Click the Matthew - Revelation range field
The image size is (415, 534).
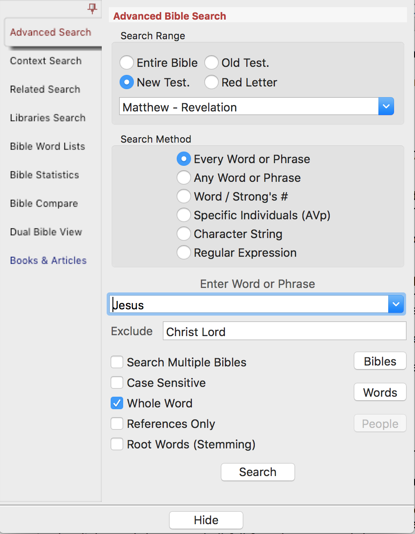point(249,106)
